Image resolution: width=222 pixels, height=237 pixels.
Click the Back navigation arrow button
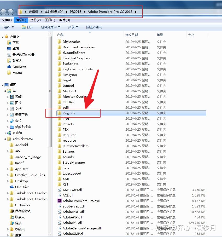pos(3,12)
